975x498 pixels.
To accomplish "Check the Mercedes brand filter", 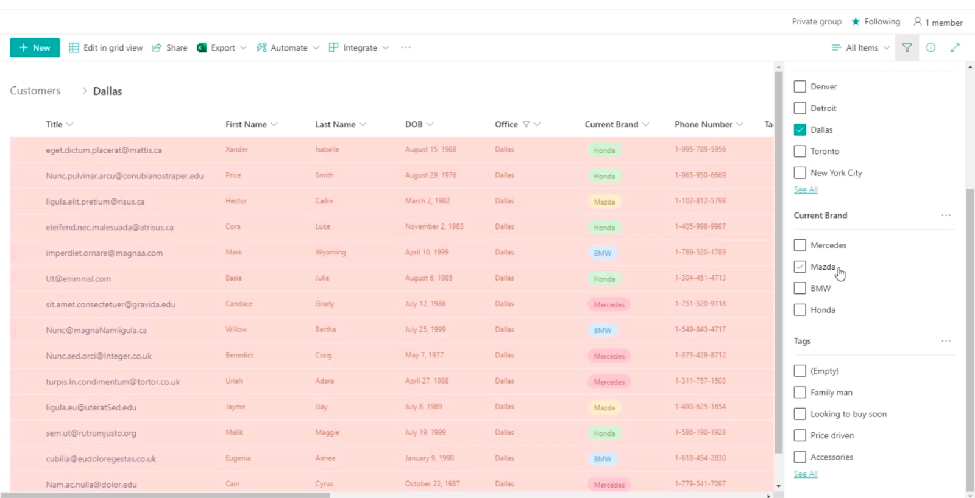I will pyautogui.click(x=799, y=245).
